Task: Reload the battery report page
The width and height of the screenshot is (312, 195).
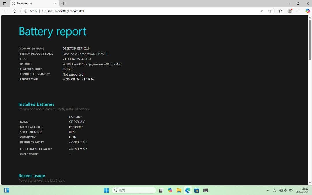Action: 14,11
